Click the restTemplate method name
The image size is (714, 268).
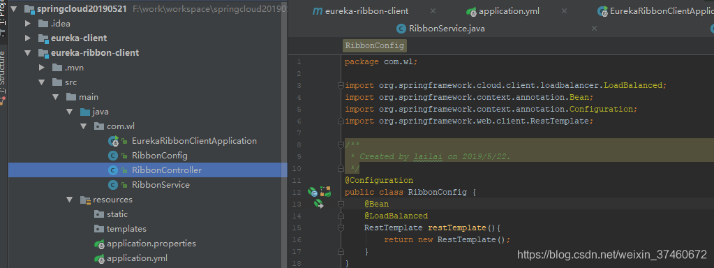[x=458, y=228]
